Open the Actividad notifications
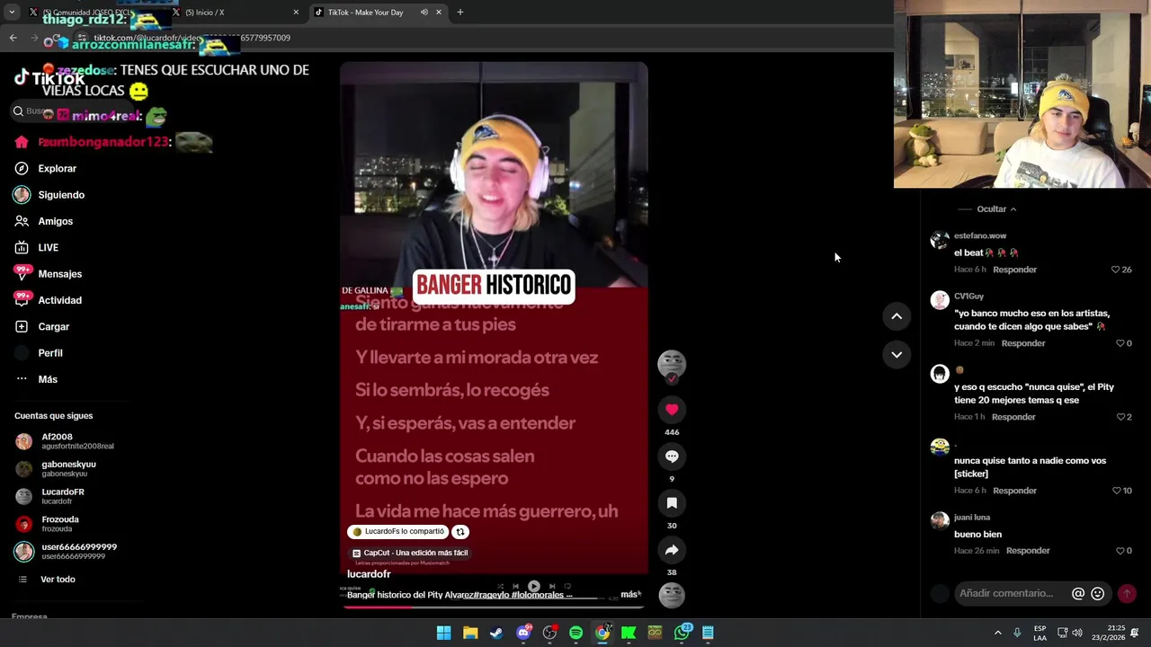Screen dimensions: 1151x647 59,300
